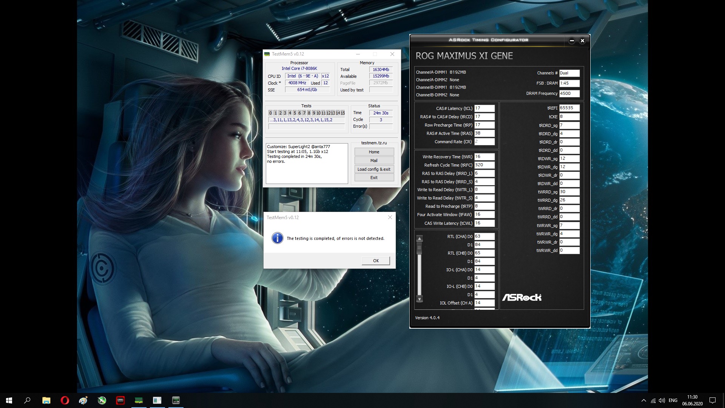Open the notification center icon
The height and width of the screenshot is (408, 725).
click(713, 400)
